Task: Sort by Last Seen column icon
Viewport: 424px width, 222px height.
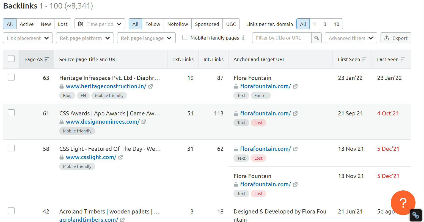Action: pos(403,59)
